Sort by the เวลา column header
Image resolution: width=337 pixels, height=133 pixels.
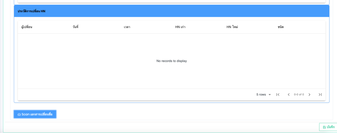[127, 27]
